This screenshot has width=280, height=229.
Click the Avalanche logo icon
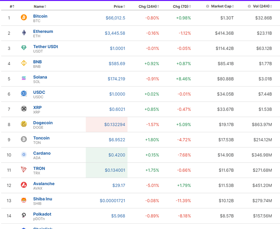pyautogui.click(x=24, y=185)
